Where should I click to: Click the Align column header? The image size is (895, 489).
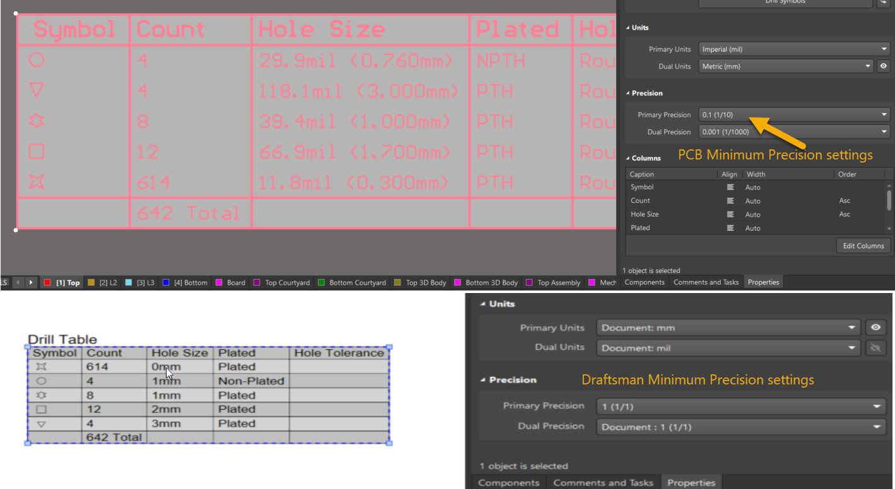(730, 174)
